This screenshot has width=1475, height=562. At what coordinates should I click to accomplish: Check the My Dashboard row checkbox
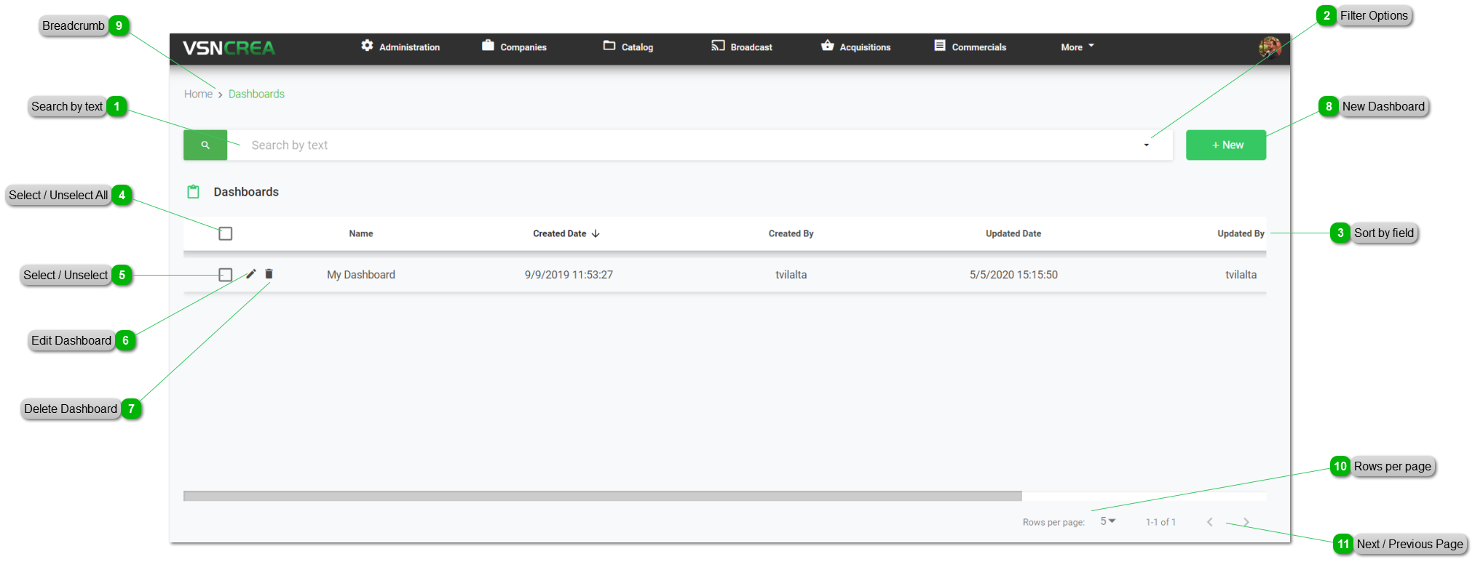tap(226, 275)
